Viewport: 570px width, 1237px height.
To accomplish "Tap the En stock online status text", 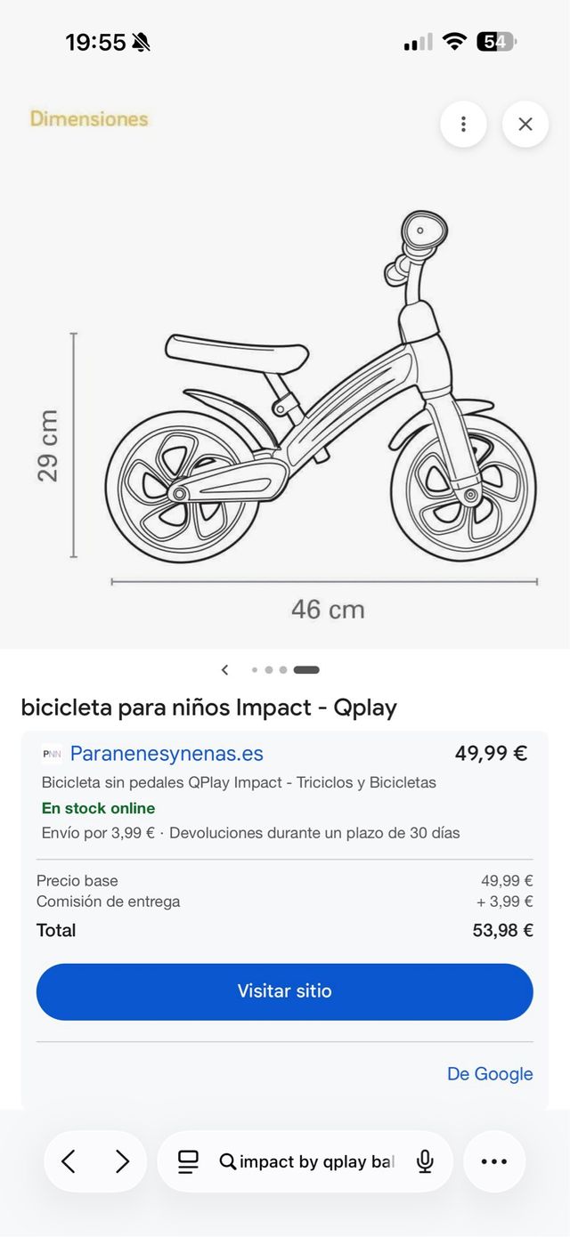I will [98, 809].
